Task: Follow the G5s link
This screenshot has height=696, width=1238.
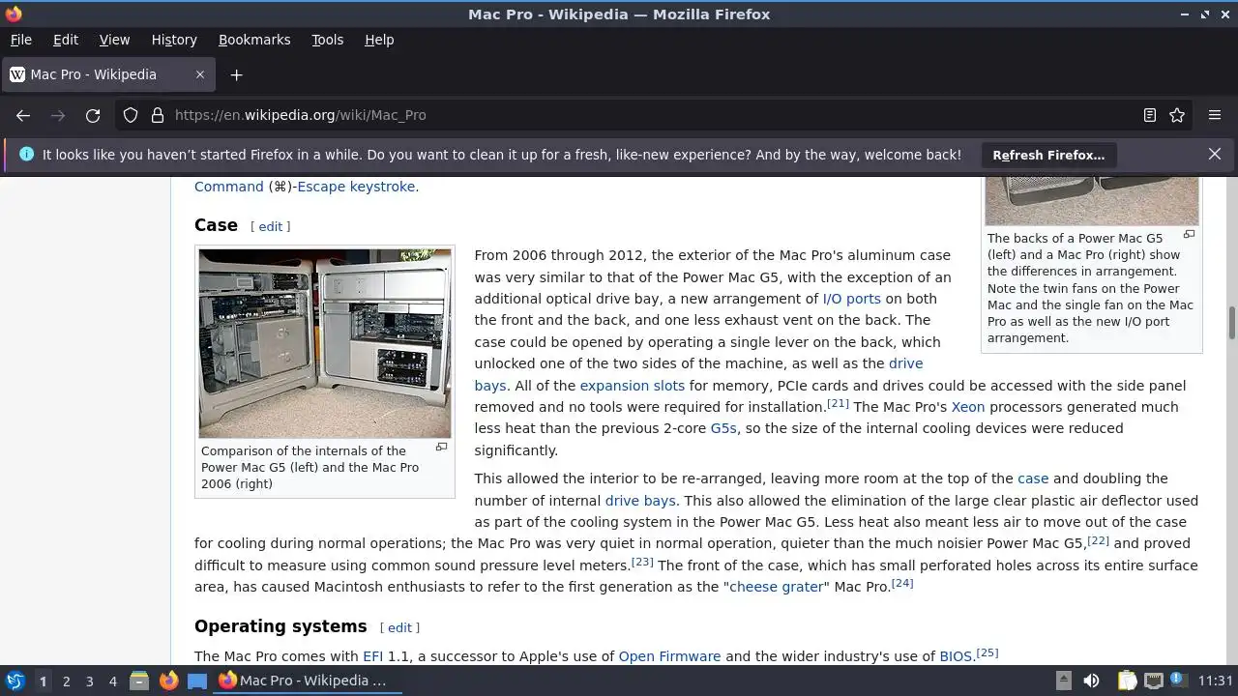Action: coord(723,428)
